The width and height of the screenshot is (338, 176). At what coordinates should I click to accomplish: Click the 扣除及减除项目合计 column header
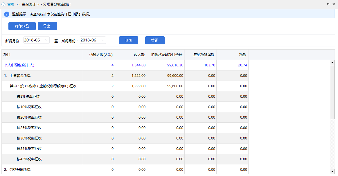[166, 55]
